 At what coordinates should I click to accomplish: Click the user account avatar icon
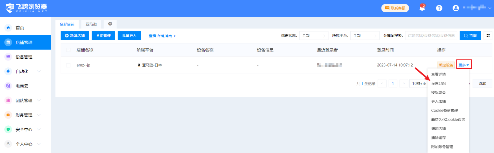click(456, 8)
